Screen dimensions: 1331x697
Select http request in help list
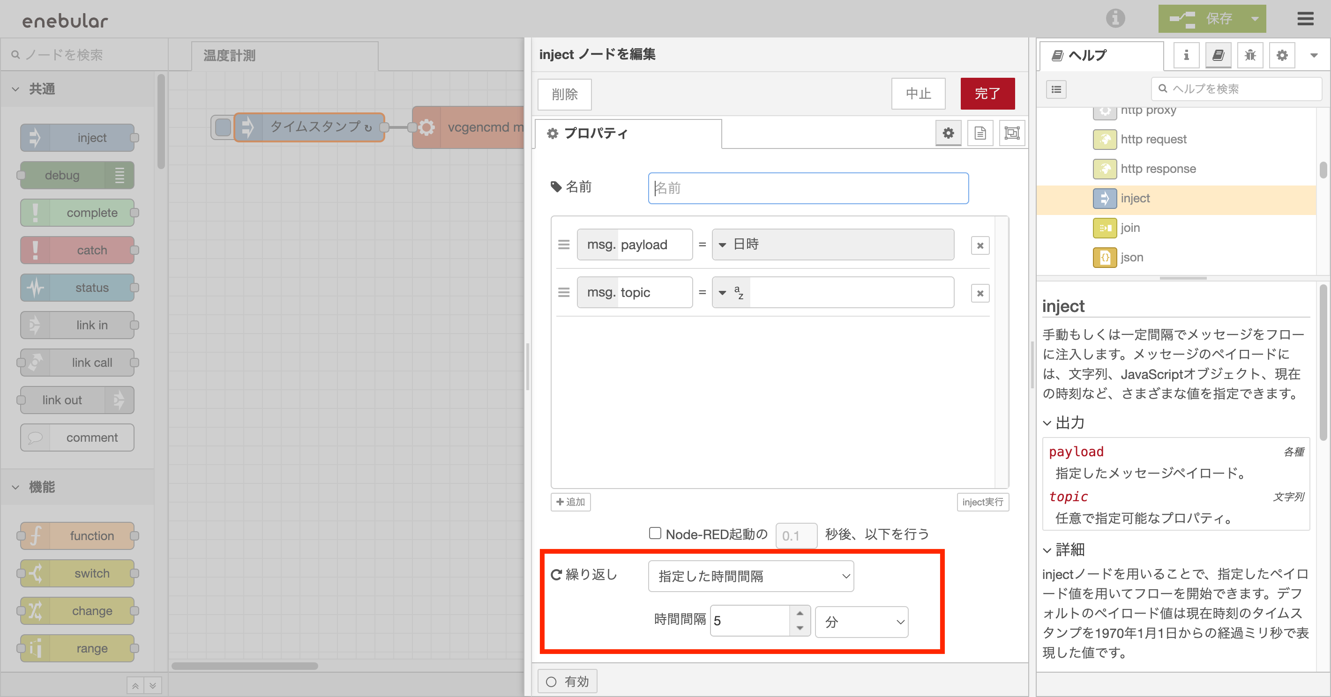(x=1176, y=140)
